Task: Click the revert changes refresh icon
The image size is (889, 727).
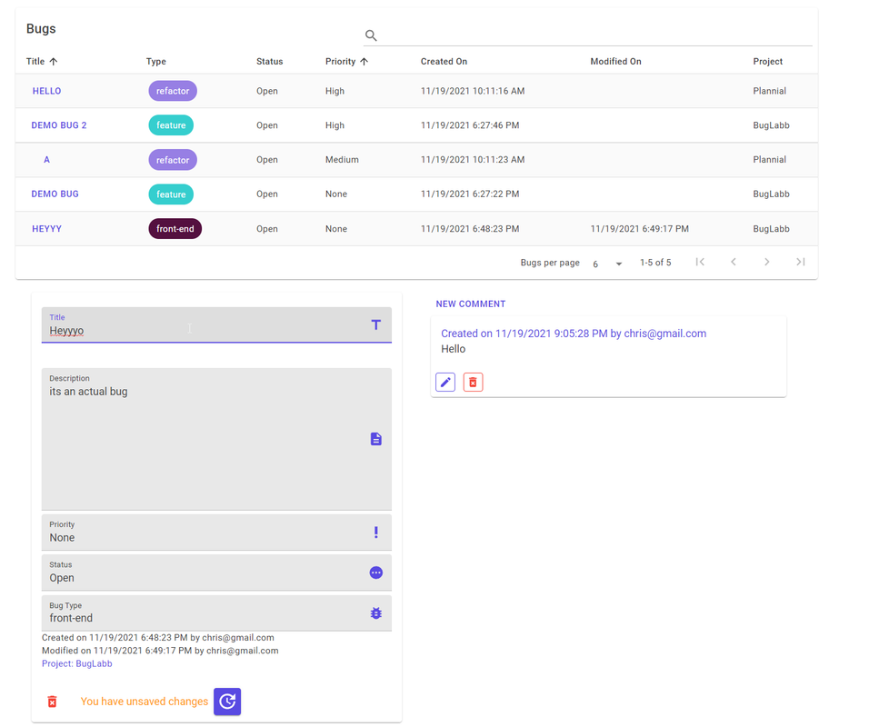Action: point(226,702)
